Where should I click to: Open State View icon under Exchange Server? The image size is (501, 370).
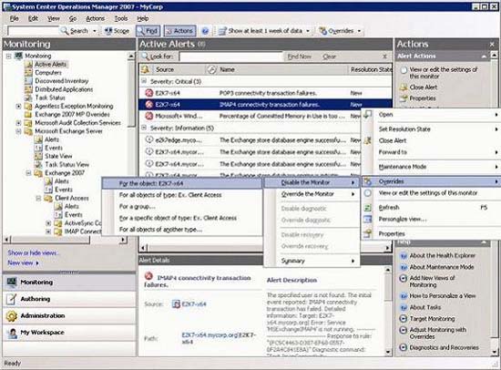(x=38, y=156)
